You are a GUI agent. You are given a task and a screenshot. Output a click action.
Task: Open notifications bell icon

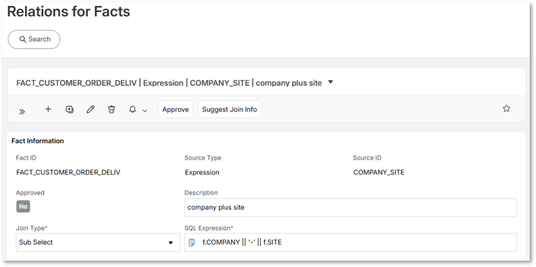click(x=132, y=109)
